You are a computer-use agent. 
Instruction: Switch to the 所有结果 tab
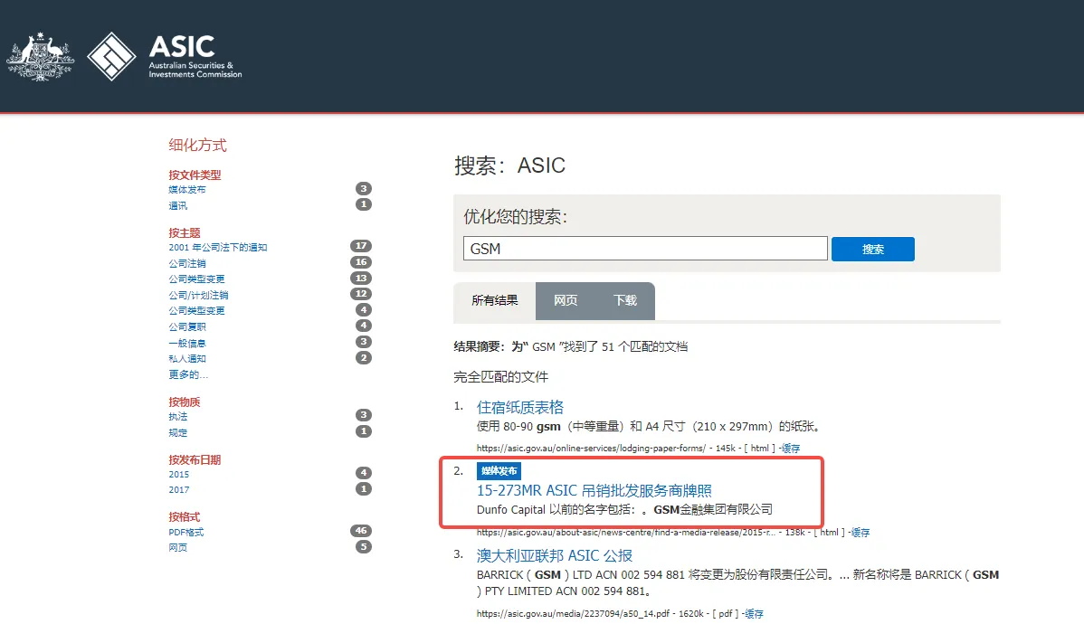(x=494, y=300)
